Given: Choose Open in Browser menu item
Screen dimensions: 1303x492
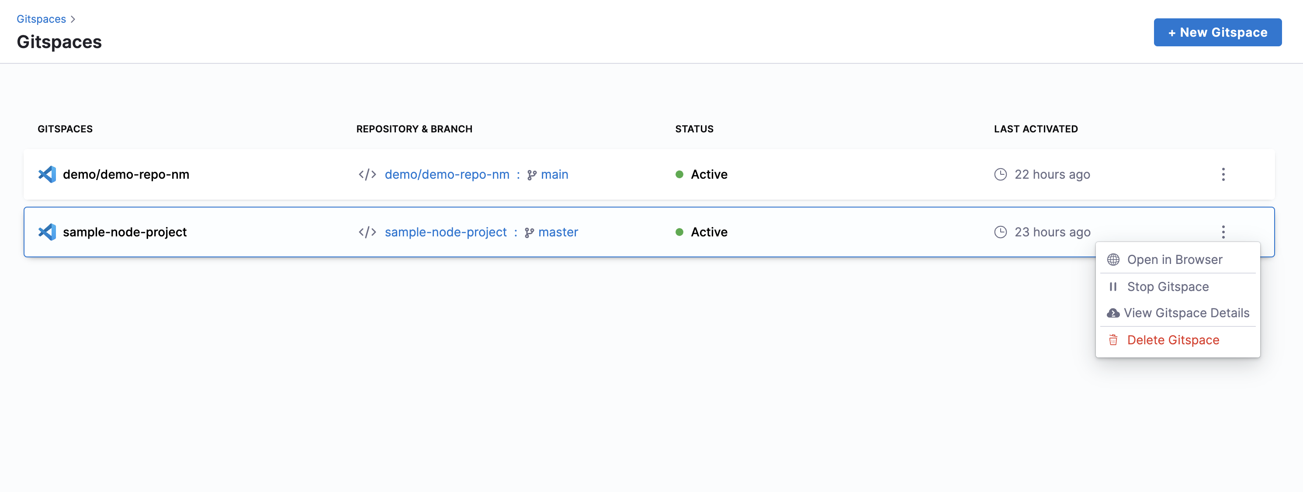Looking at the screenshot, I should [x=1174, y=260].
